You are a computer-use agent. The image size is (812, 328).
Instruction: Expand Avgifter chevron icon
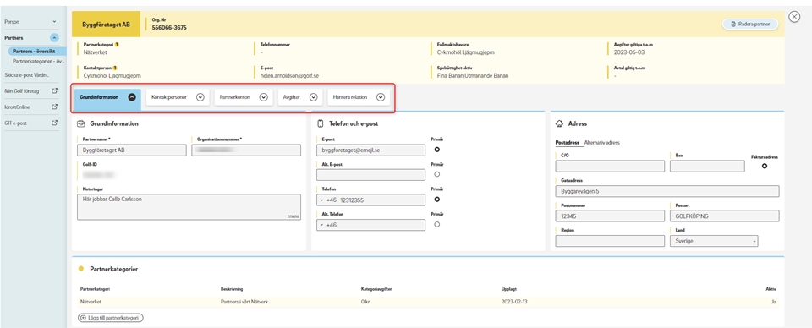[313, 96]
